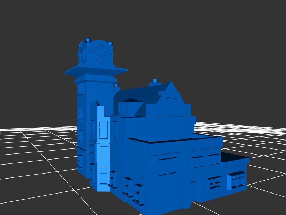
Task: Click the ground-floor windows at the building's left base
Action: click(x=133, y=190)
